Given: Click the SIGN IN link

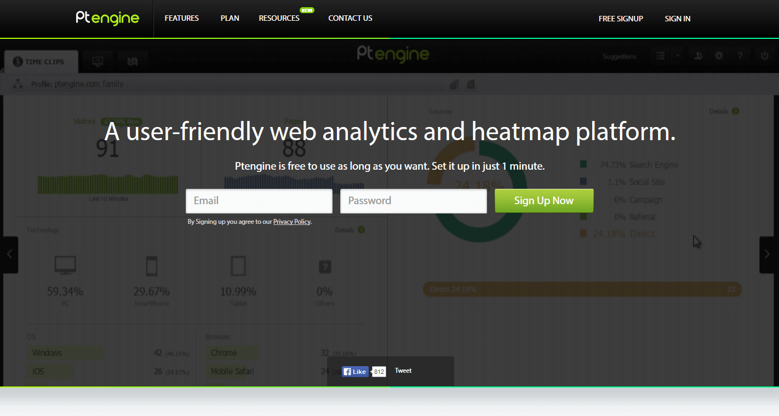Looking at the screenshot, I should pyautogui.click(x=677, y=19).
